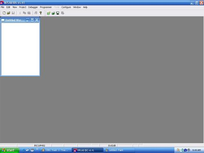Open the Configure menu
The width and height of the screenshot is (204, 153).
[x=66, y=7]
